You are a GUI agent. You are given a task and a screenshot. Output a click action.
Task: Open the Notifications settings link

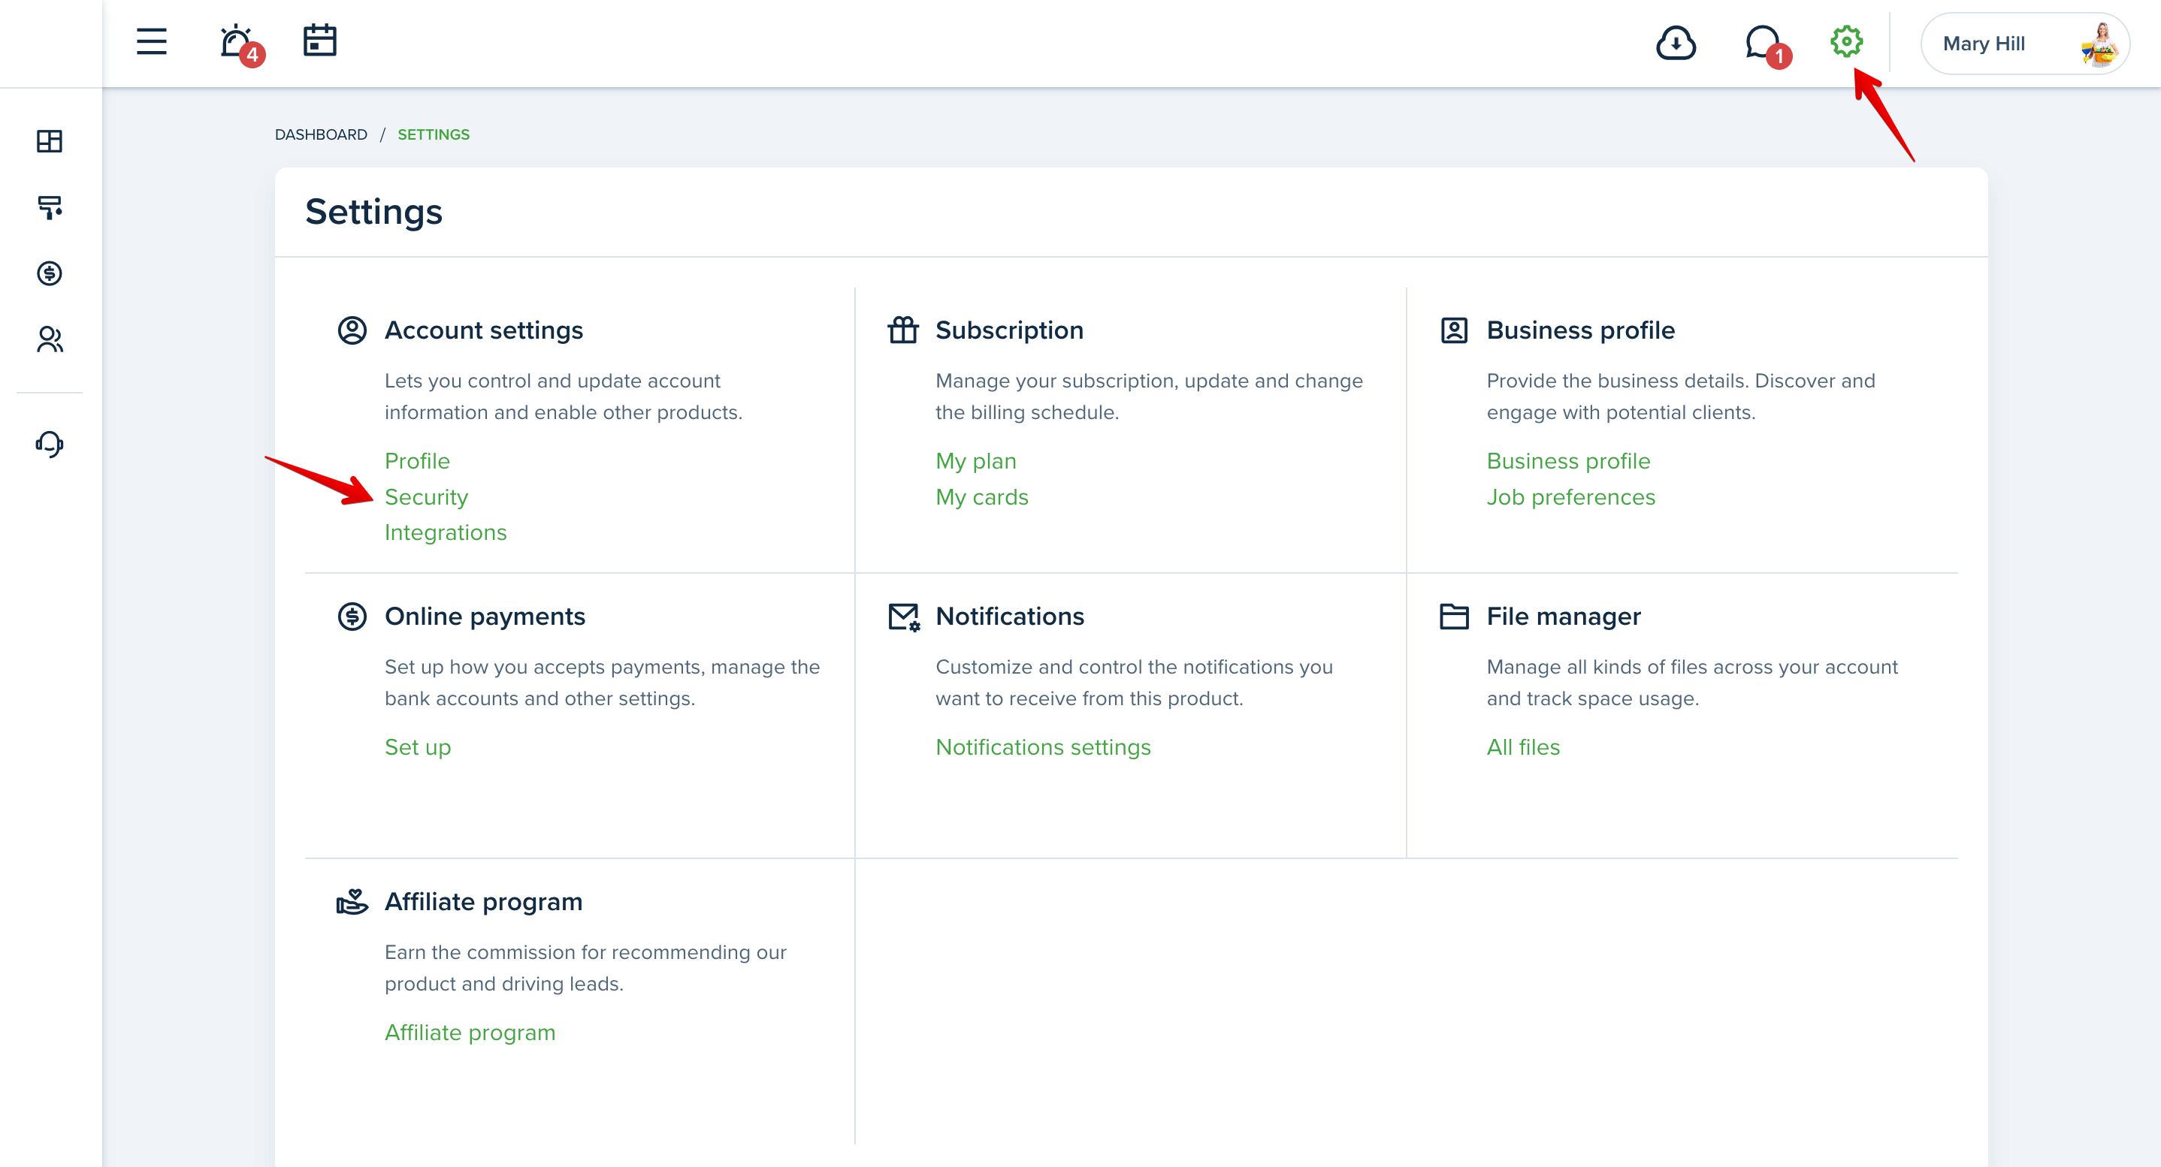click(x=1043, y=747)
